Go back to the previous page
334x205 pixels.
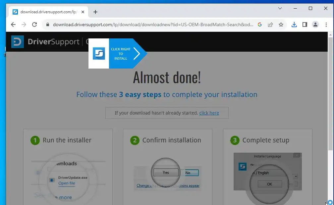tap(13, 25)
